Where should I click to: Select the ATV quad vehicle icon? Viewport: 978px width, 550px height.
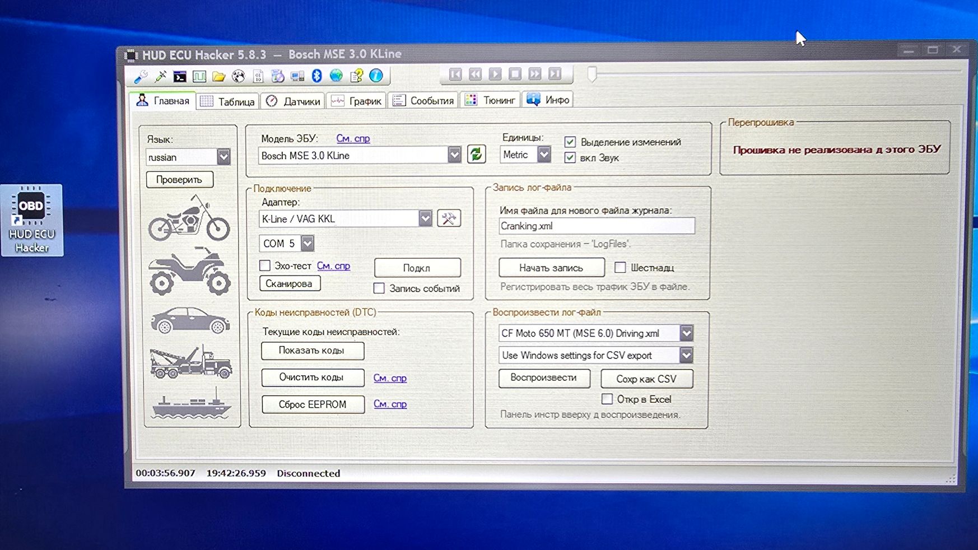(x=189, y=271)
